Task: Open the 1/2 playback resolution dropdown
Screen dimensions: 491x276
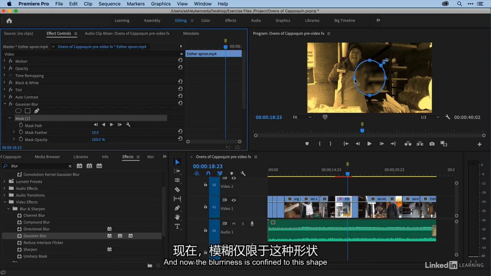Action: coord(430,117)
